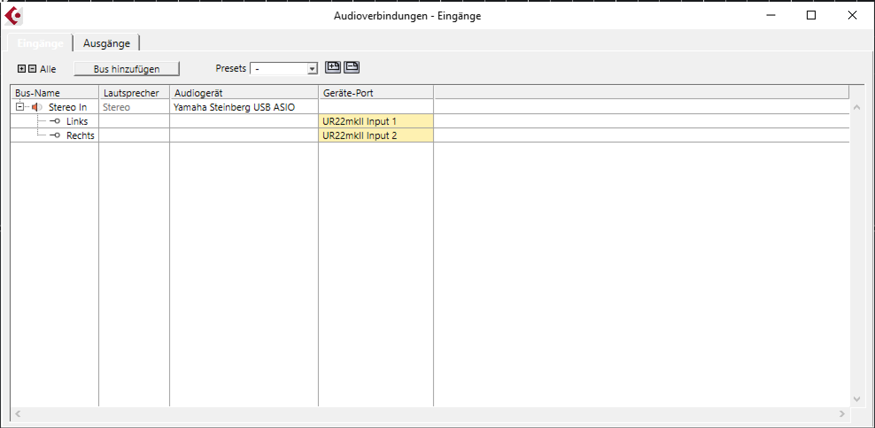Image resolution: width=875 pixels, height=428 pixels.
Task: Click the delete preset icon
Action: click(x=352, y=67)
